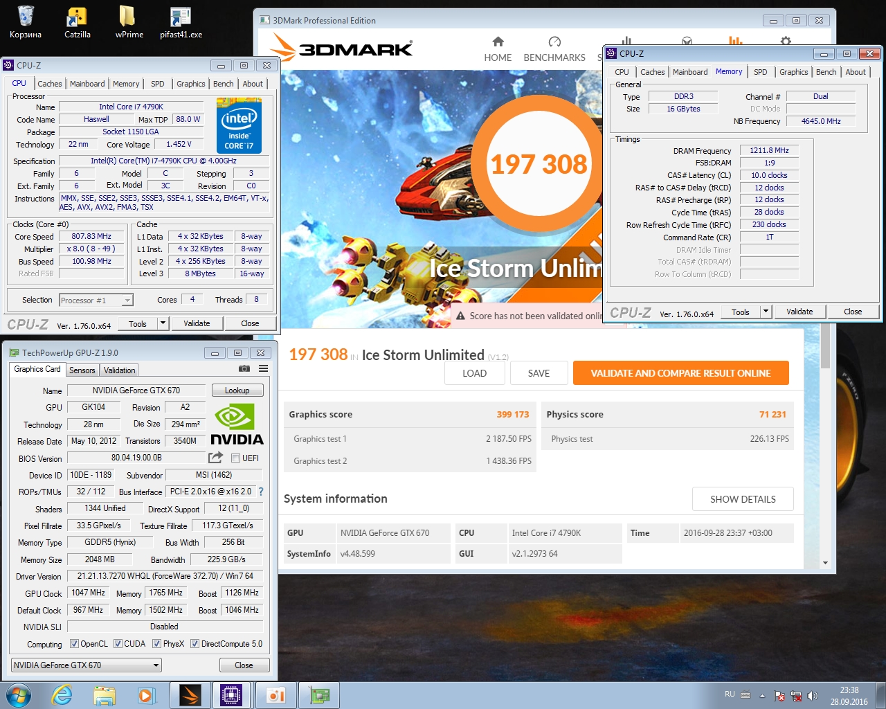The width and height of the screenshot is (886, 709).
Task: Open Graphics tab in Memory CPU-Z window
Action: tap(793, 72)
